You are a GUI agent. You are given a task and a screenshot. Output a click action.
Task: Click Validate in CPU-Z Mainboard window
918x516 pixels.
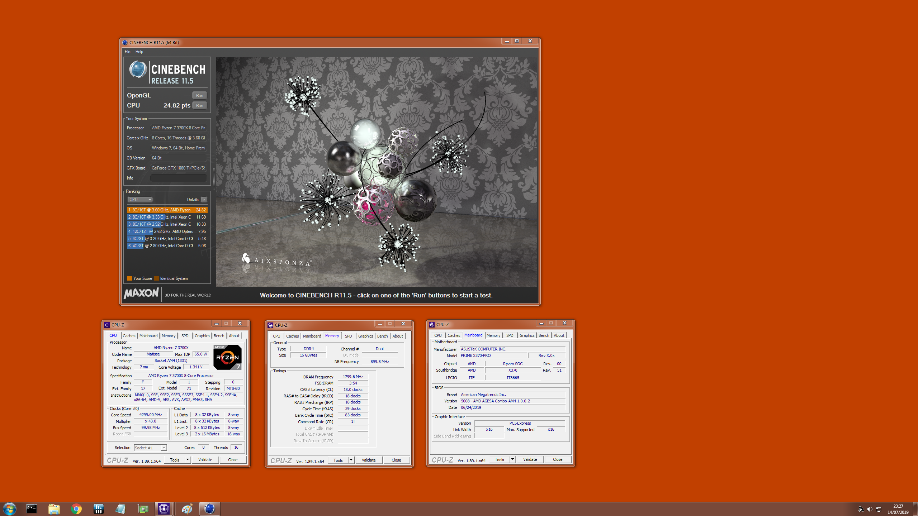pos(530,459)
